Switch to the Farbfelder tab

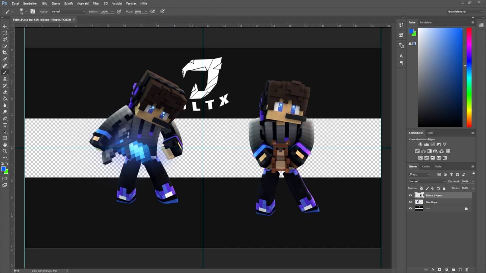tap(426, 22)
